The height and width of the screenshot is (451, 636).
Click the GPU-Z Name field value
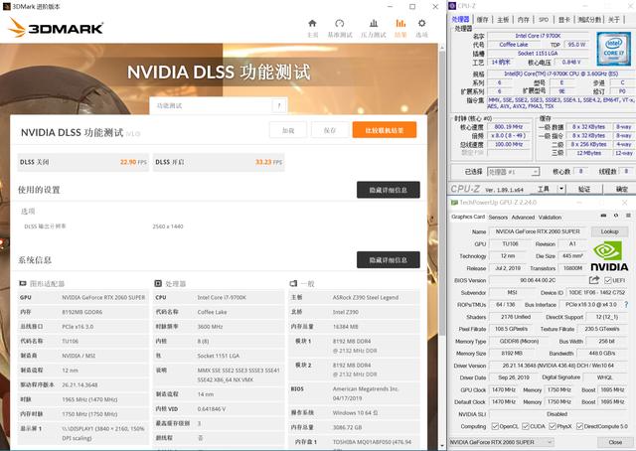538,231
